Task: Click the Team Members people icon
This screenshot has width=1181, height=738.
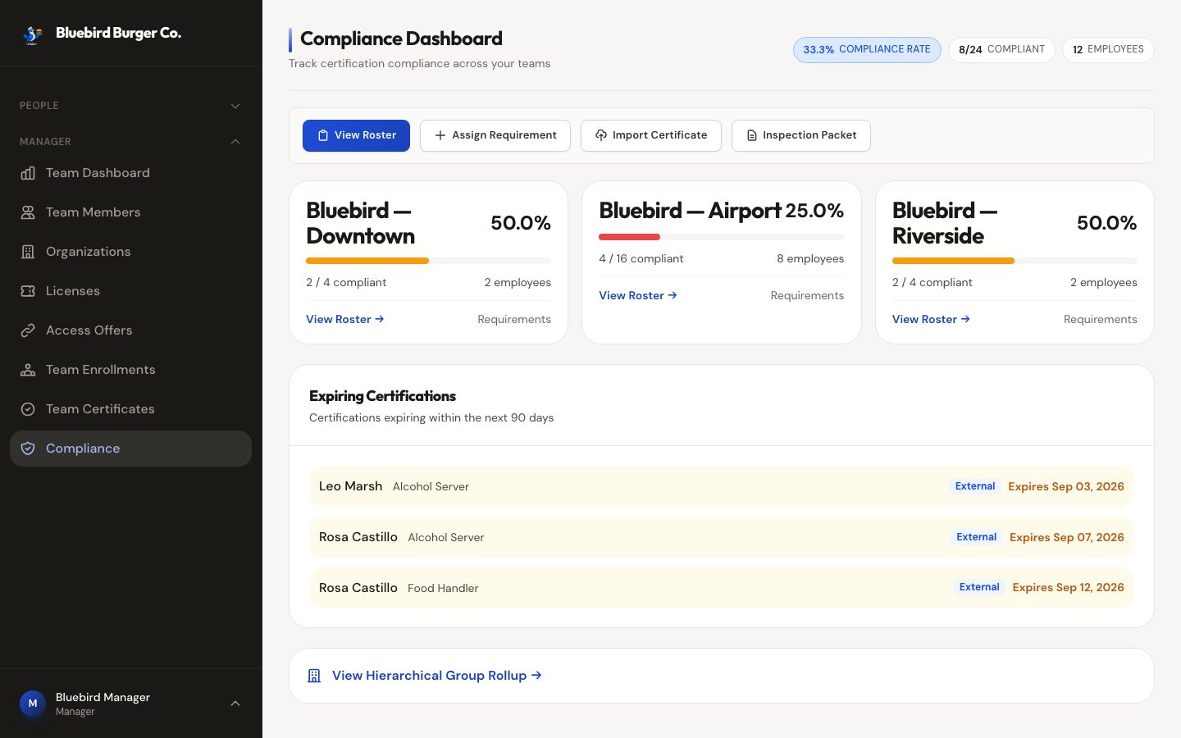Action: click(28, 212)
